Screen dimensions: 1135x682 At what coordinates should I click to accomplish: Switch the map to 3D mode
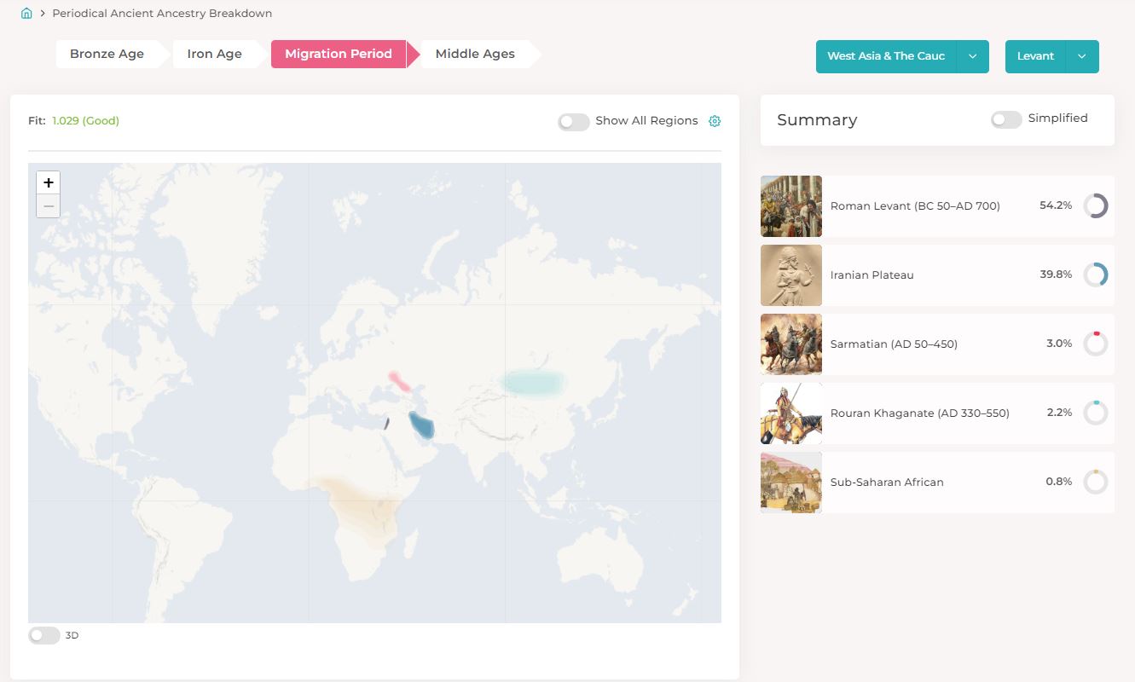coord(44,635)
